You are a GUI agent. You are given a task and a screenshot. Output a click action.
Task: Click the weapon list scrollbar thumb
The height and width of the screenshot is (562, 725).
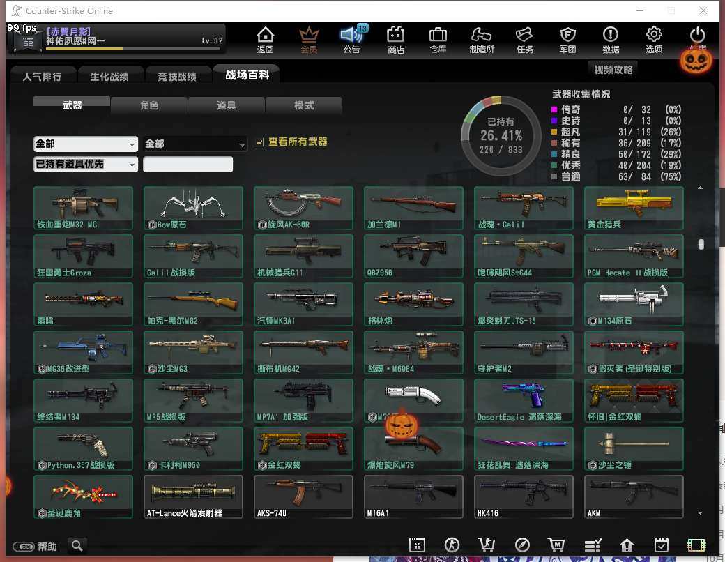pos(701,244)
